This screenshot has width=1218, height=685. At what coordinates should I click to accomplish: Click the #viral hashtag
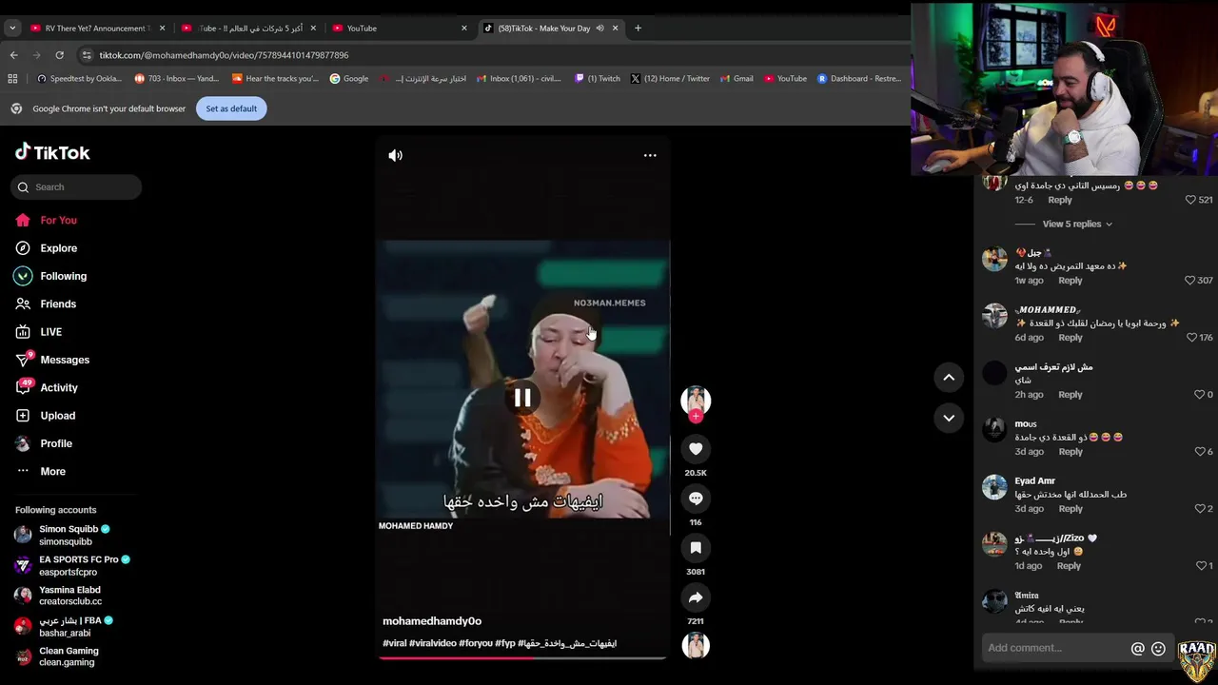pos(394,644)
